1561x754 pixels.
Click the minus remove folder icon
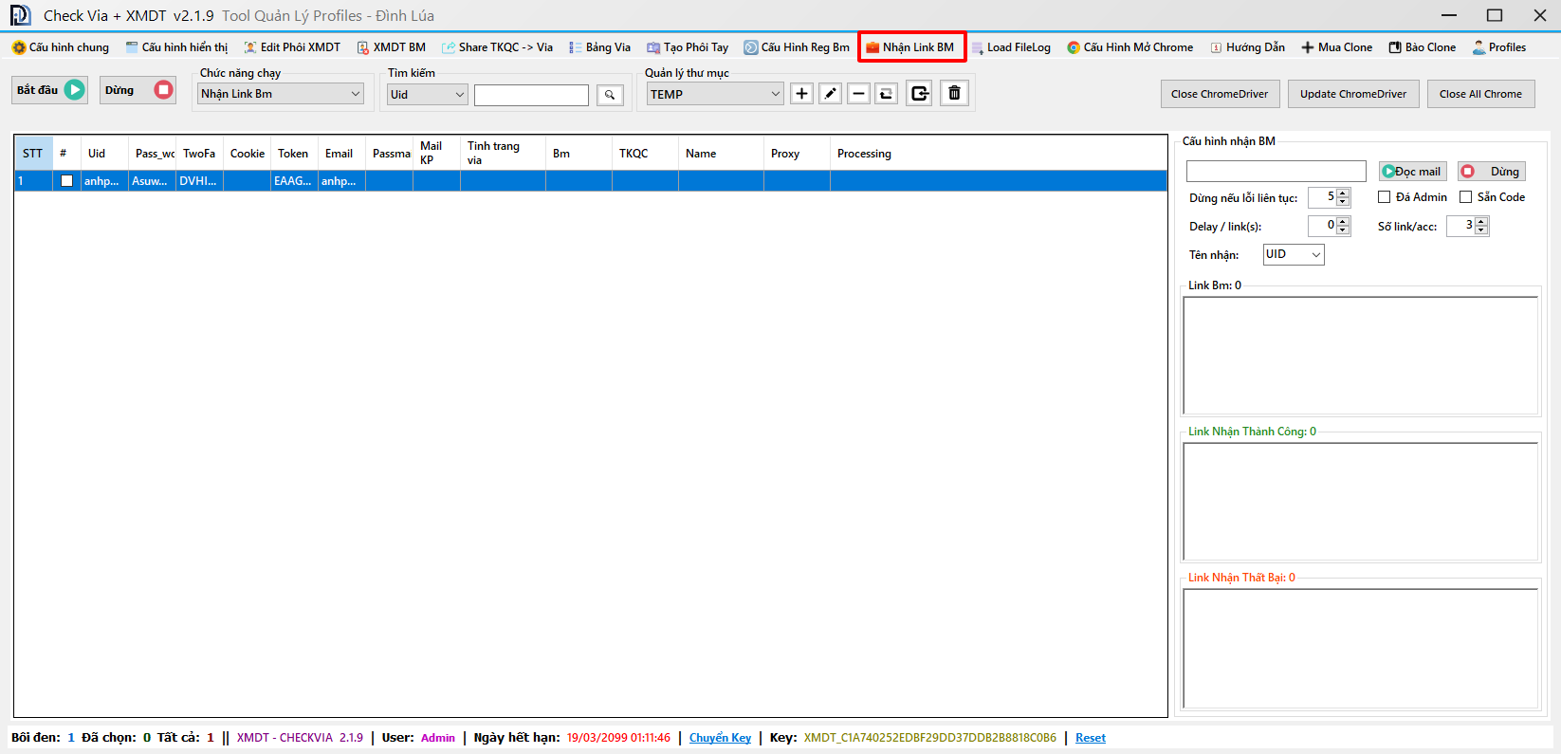(x=858, y=94)
